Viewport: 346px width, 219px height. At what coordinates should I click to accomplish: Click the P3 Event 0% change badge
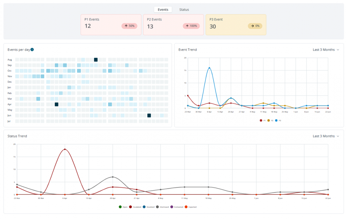click(255, 26)
